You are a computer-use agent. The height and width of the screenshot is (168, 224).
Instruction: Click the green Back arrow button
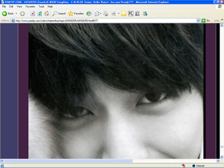(4, 14)
